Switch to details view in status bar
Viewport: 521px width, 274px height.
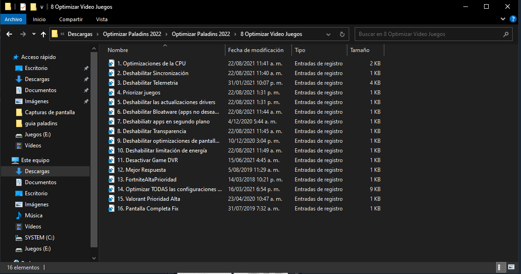[501, 268]
